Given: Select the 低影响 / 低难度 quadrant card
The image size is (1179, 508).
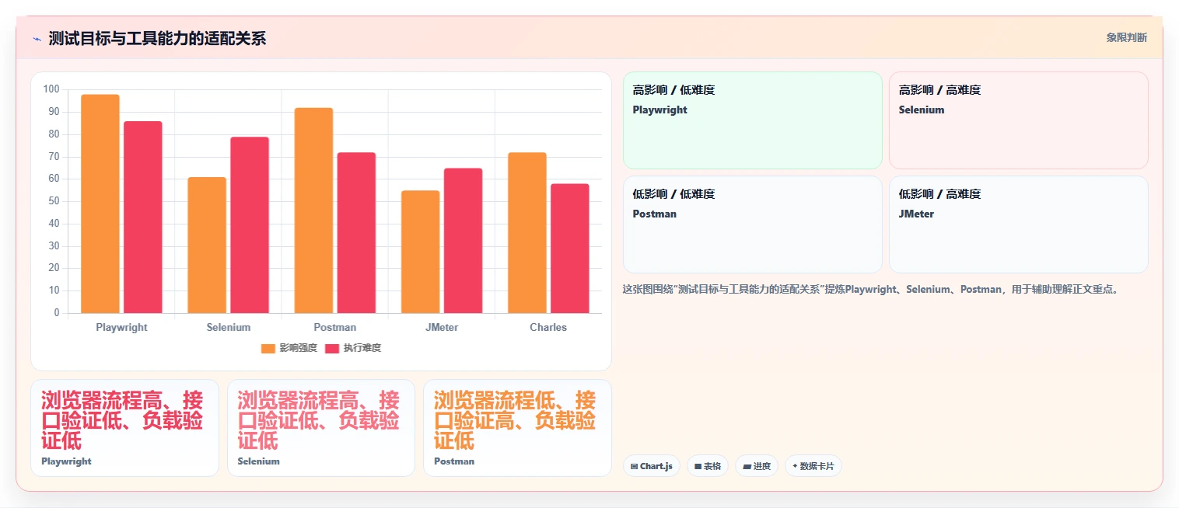Looking at the screenshot, I should 753,224.
